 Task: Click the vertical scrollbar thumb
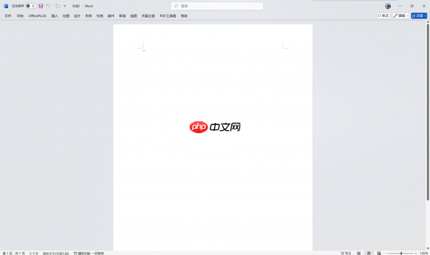click(x=428, y=112)
